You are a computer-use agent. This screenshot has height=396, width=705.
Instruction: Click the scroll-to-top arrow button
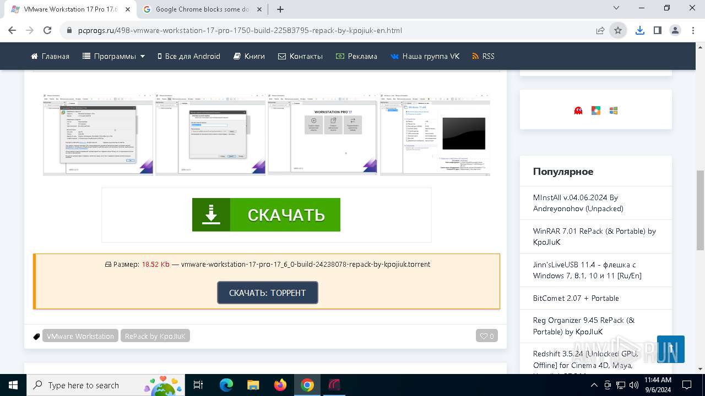click(671, 349)
